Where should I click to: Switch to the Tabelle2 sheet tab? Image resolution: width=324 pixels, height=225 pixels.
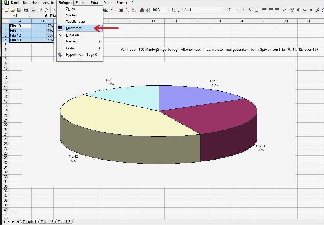[x=47, y=221]
